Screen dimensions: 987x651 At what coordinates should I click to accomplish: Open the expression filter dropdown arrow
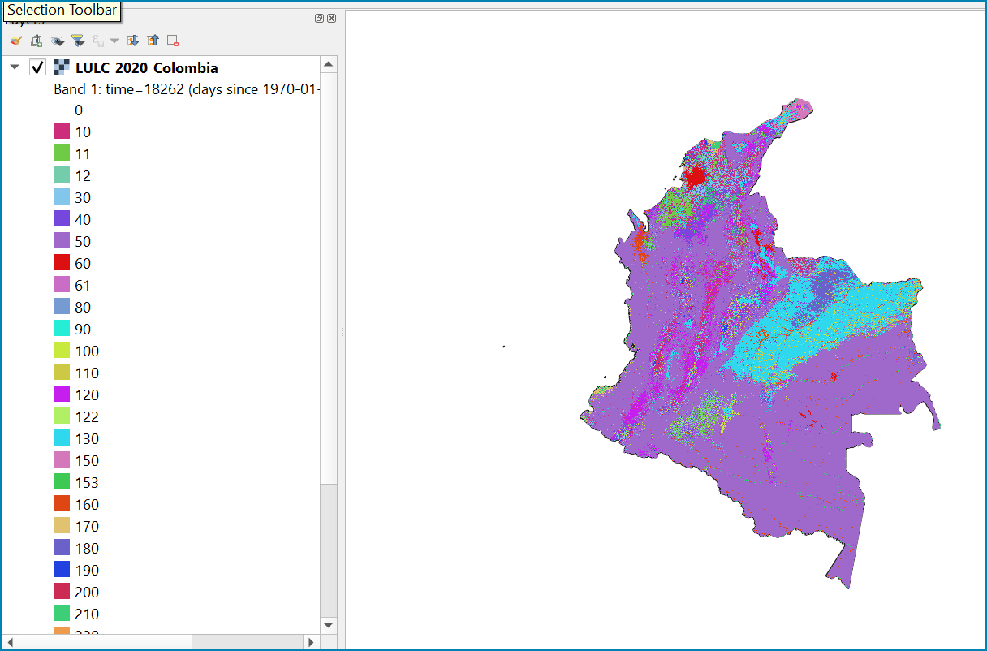click(x=114, y=41)
